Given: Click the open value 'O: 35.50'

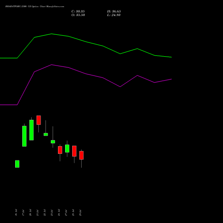Looking at the screenshot, I should [78, 15].
